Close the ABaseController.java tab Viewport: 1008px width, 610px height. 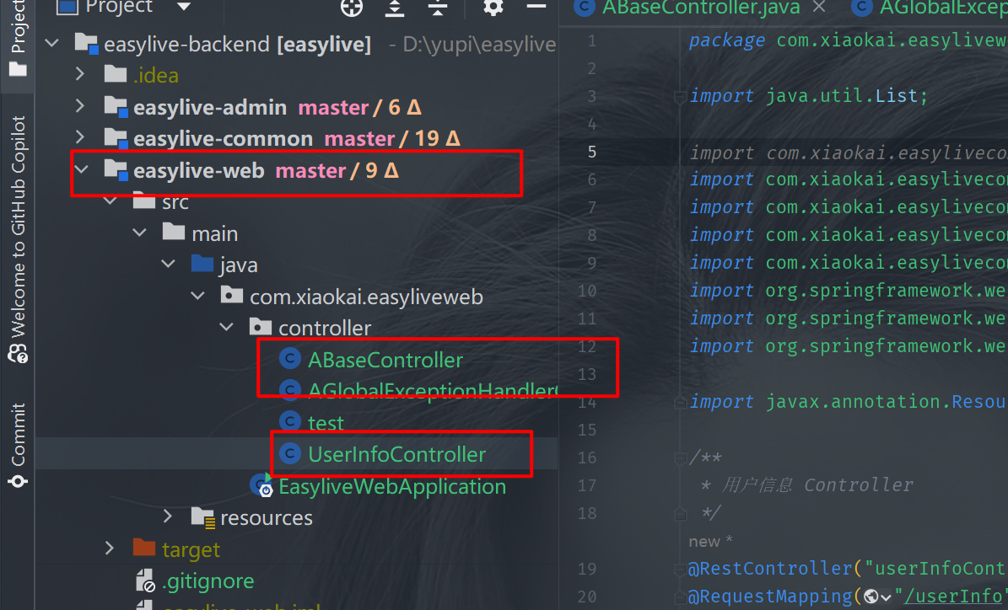[x=817, y=8]
